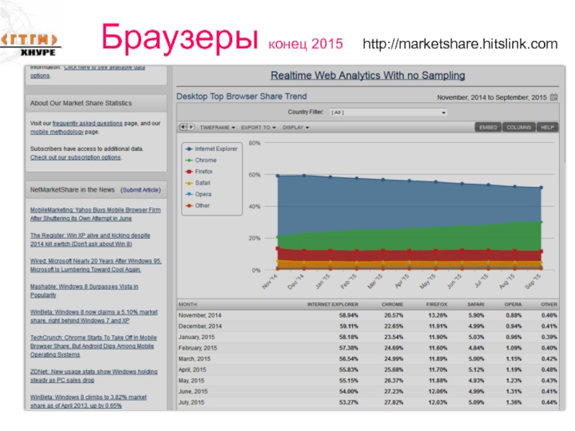
Task: Open MobileMarketing Yahoo Buys Mobile Browser article
Action: [x=96, y=214]
